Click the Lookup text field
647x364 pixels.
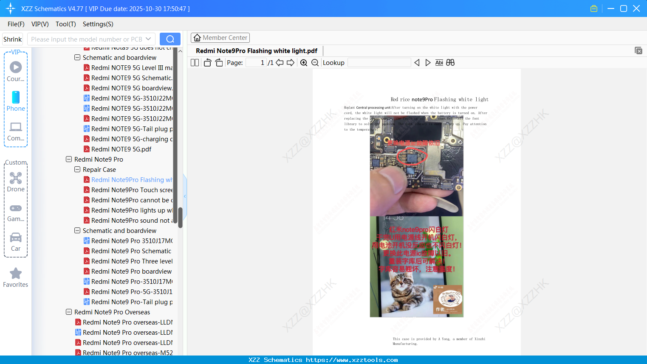pos(379,63)
